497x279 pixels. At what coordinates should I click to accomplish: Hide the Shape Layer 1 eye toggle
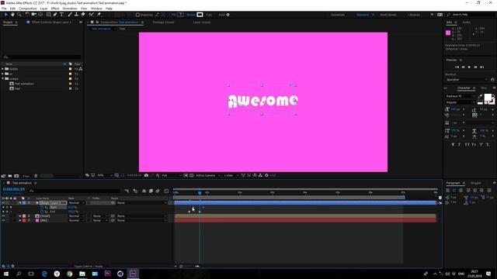pyautogui.click(x=3, y=203)
